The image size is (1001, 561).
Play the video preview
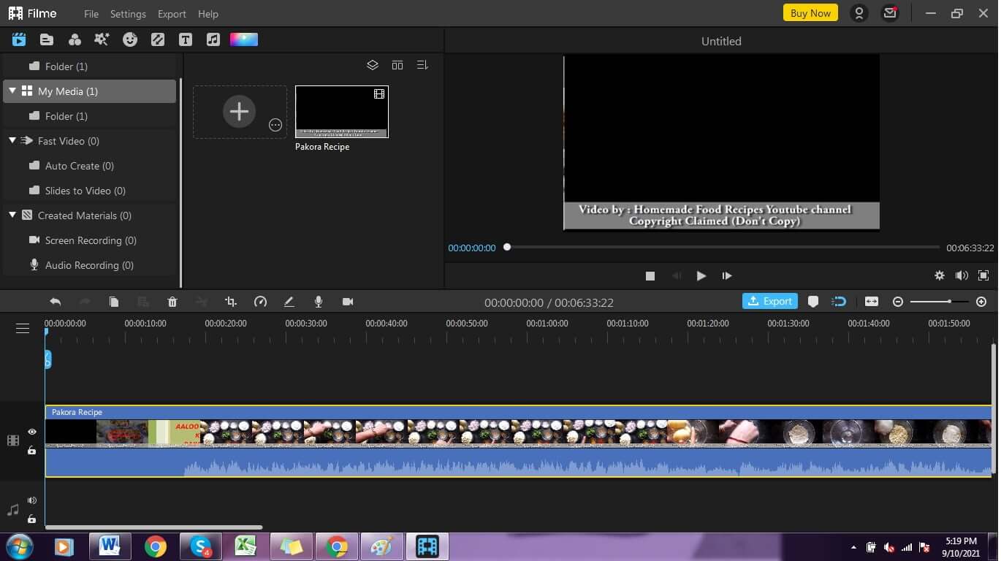coord(701,276)
